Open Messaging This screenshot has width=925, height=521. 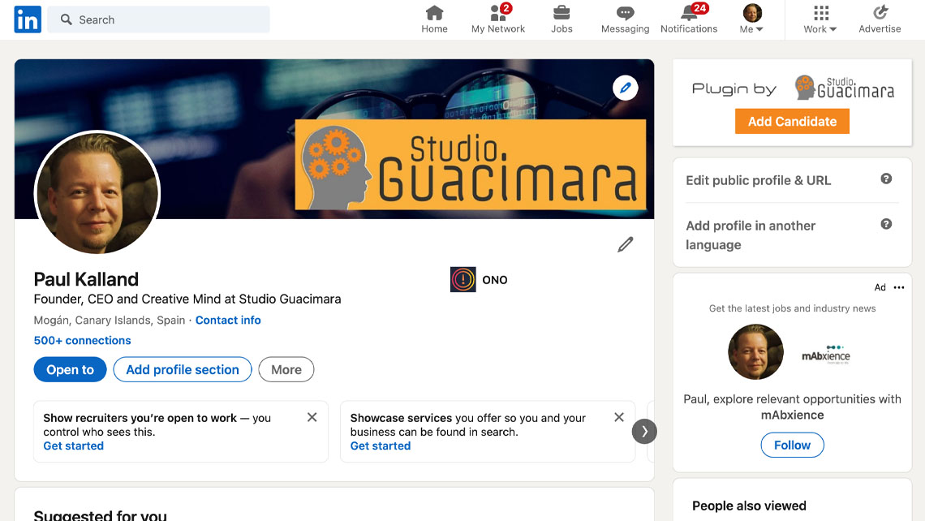[625, 19]
